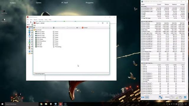The width and height of the screenshot is (189, 106).
Task: Switch to the Menu tab in AIDA64 sidebar
Action: (x=28, y=25)
